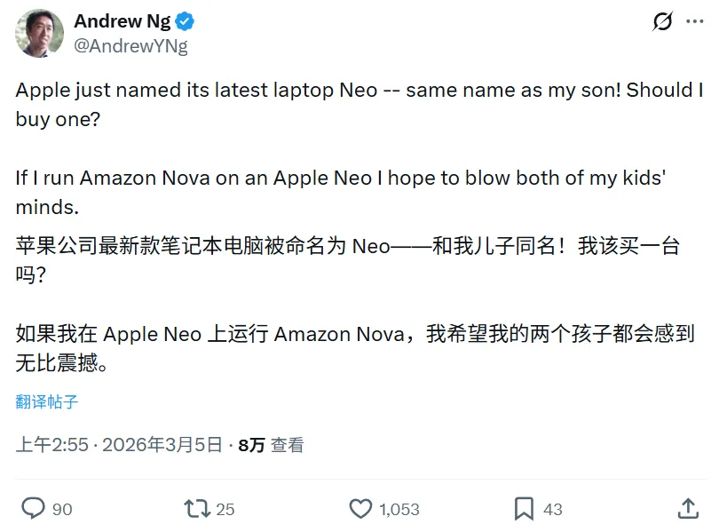This screenshot has height=532, width=719.
Task: Click the repost count 25
Action: (225, 509)
